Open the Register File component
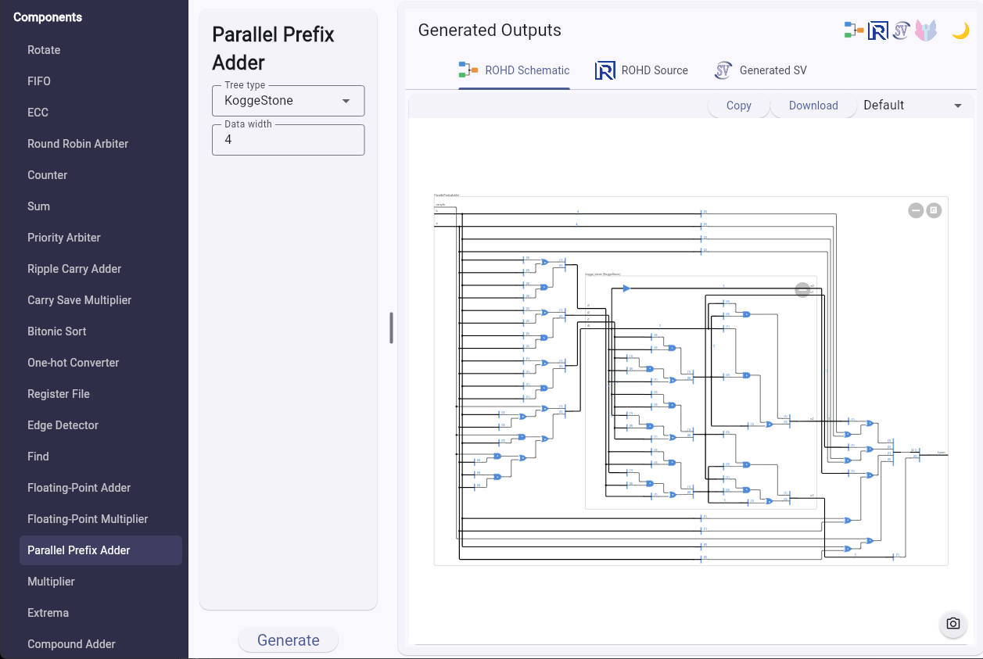Screen dimensions: 983x659 pyautogui.click(x=101, y=394)
